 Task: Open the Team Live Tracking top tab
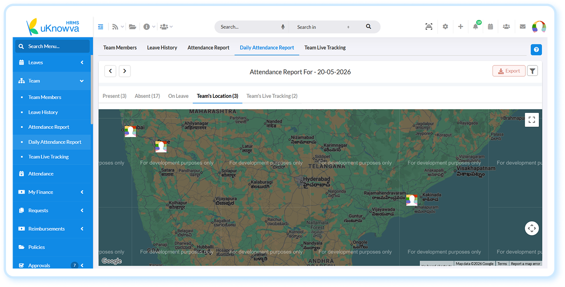pyautogui.click(x=325, y=47)
